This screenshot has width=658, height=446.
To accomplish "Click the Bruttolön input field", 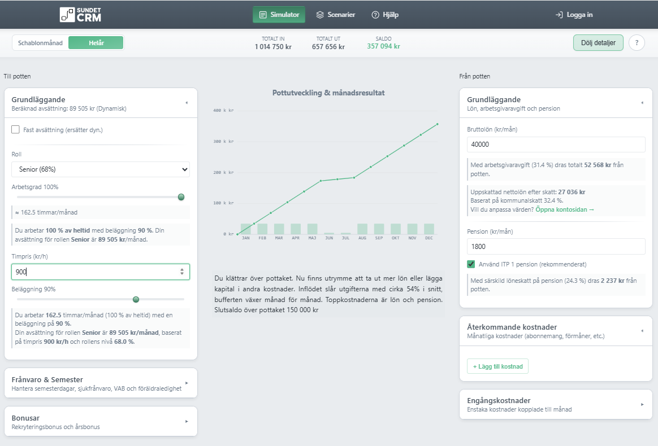I will [556, 144].
